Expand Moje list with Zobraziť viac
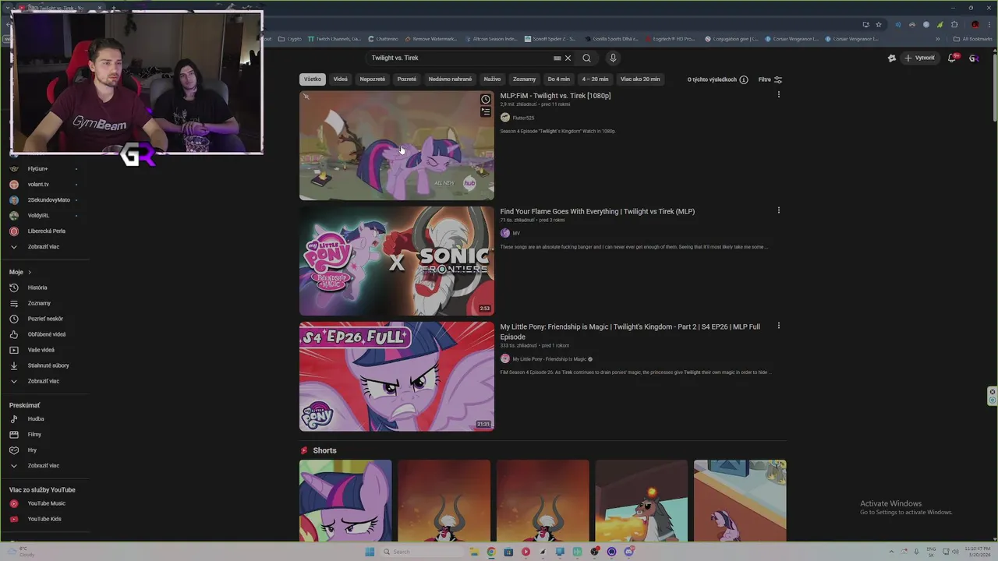Screen dimensions: 998x561 (x=44, y=381)
